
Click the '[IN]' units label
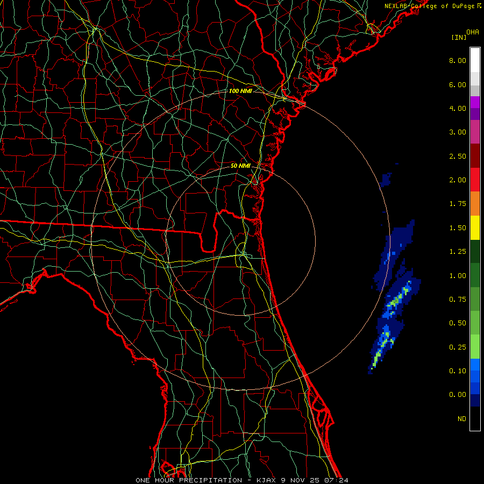click(x=459, y=37)
